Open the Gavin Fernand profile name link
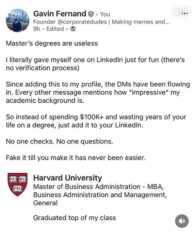This screenshot has height=231, width=196. tap(60, 14)
